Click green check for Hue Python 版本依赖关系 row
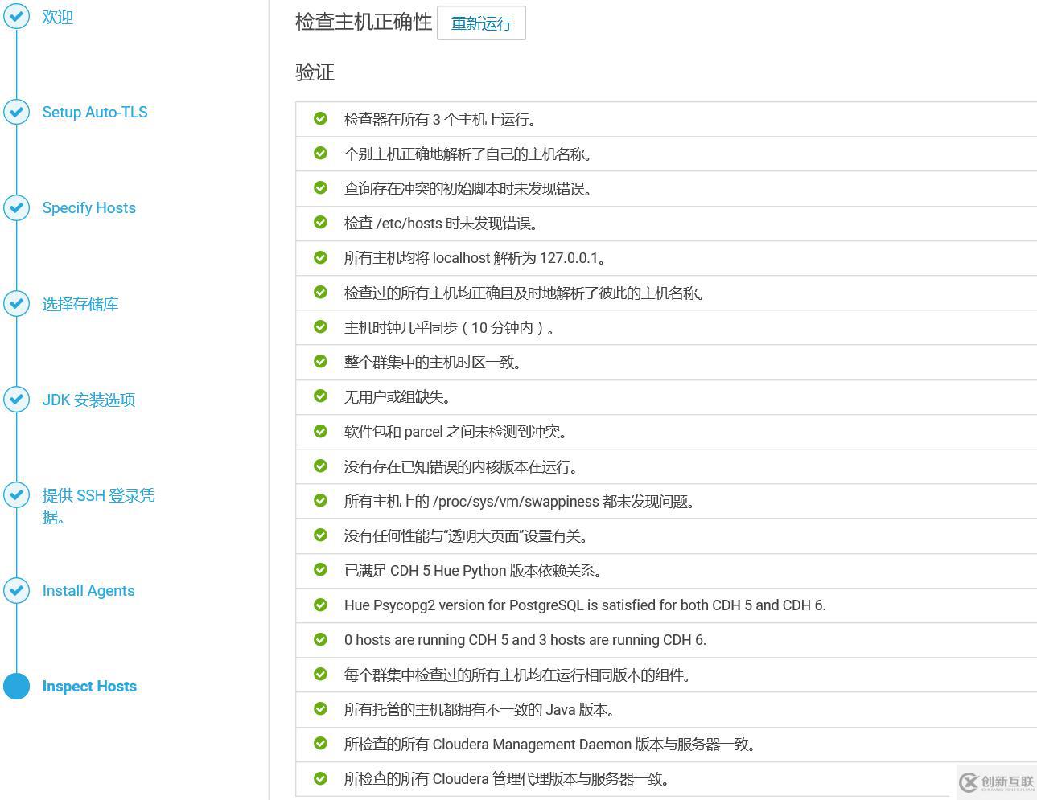Image resolution: width=1037 pixels, height=800 pixels. pyautogui.click(x=320, y=569)
